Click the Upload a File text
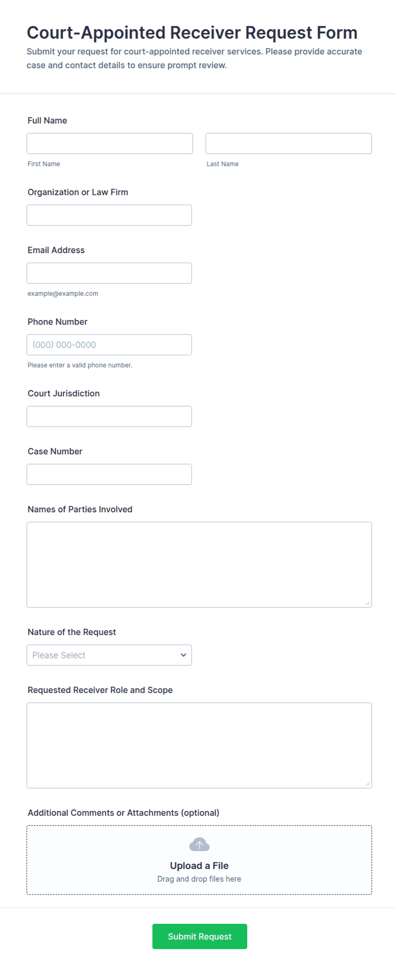395x970 pixels. pyautogui.click(x=199, y=865)
